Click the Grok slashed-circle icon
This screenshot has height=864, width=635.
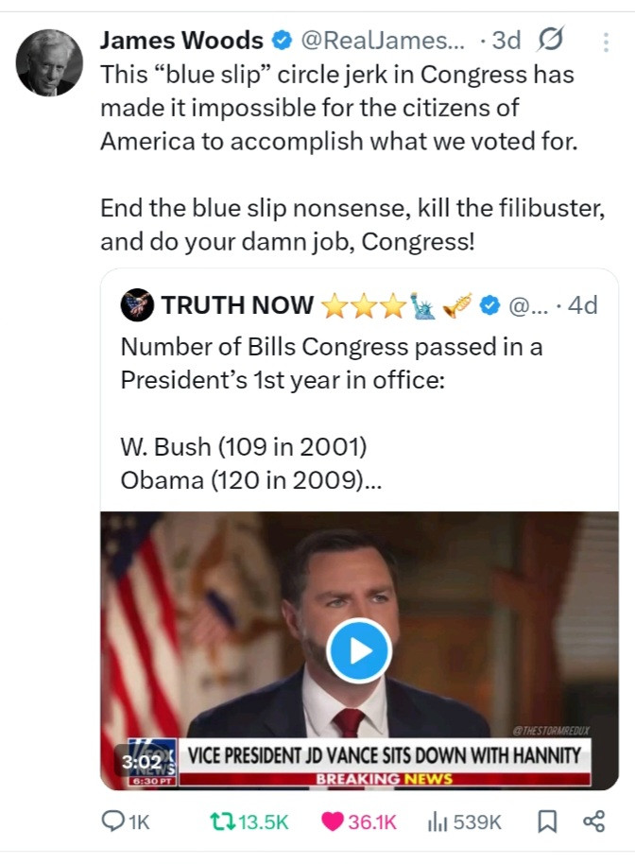(550, 41)
